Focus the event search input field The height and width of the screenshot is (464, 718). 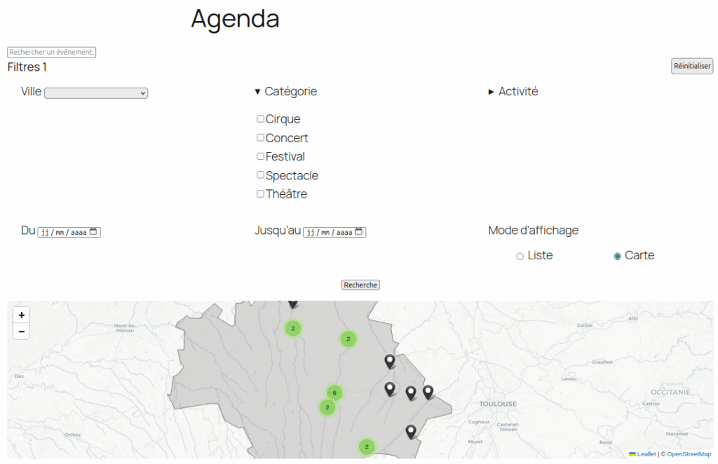(x=51, y=53)
